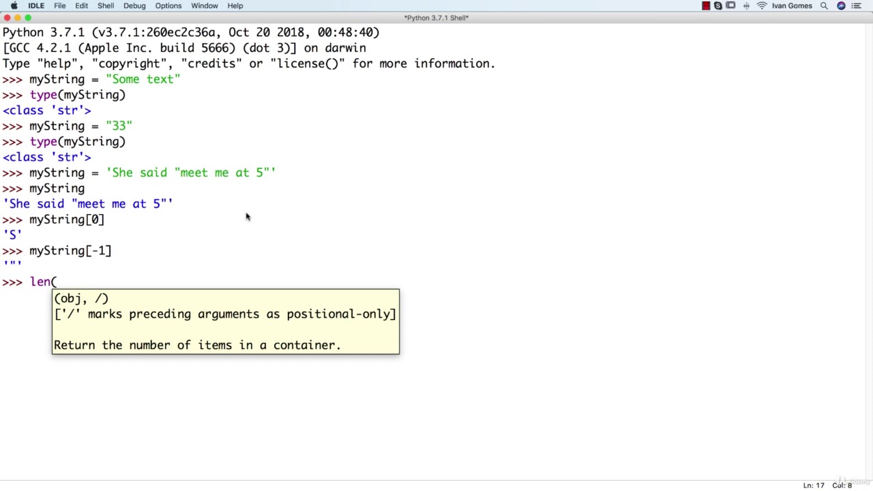Viewport: 873px width, 491px height.
Task: Click the blue 'She said "meet me at 5"' output
Action: pyautogui.click(x=88, y=204)
